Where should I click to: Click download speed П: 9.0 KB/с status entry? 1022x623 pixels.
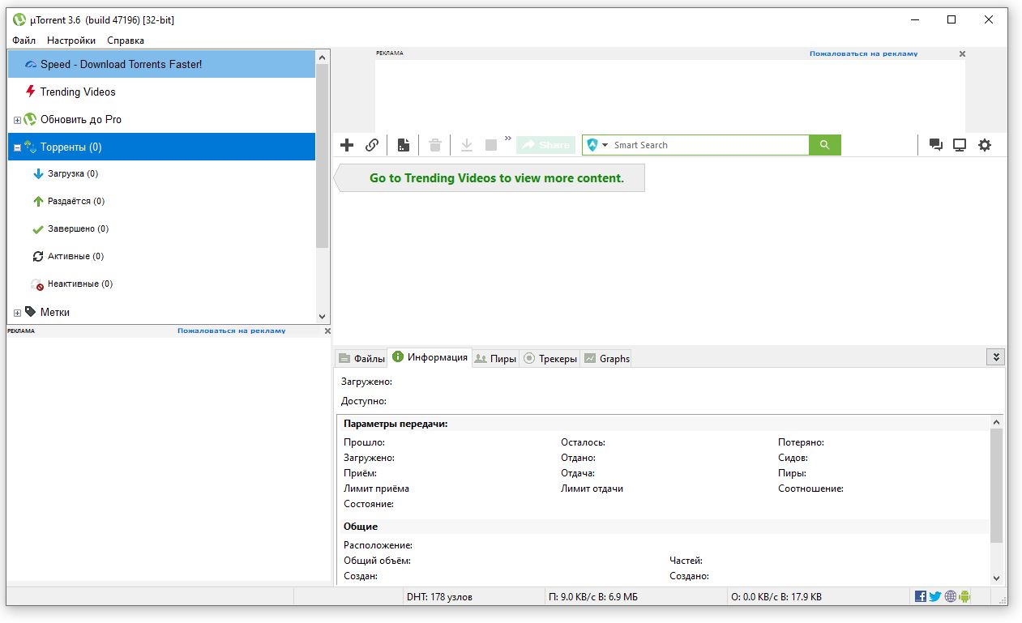pos(593,597)
